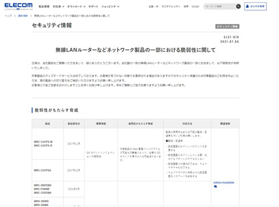Image resolution: width=279 pixels, height=207 pixels.
Task: Open the 製品情報 menu item
Action: [x=44, y=6]
